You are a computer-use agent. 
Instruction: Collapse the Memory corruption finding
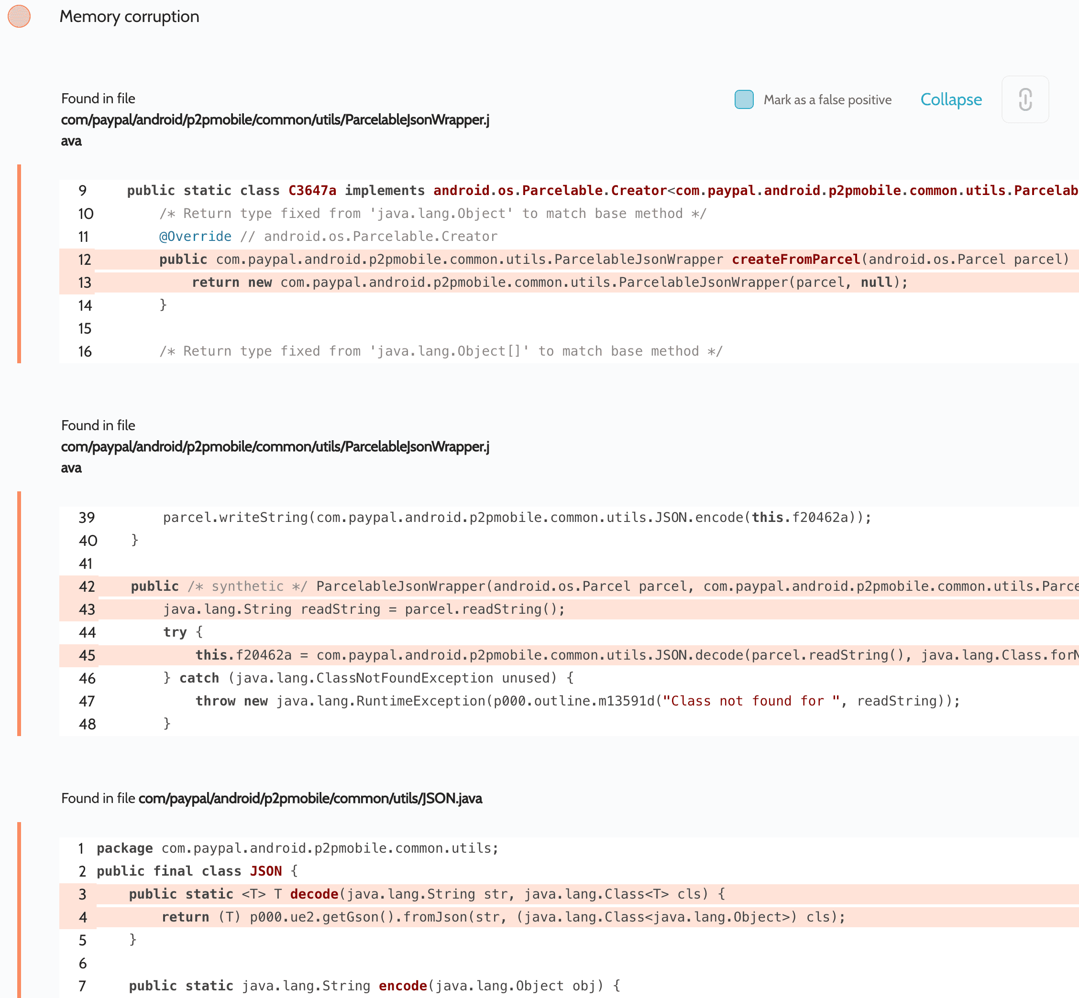(x=950, y=99)
